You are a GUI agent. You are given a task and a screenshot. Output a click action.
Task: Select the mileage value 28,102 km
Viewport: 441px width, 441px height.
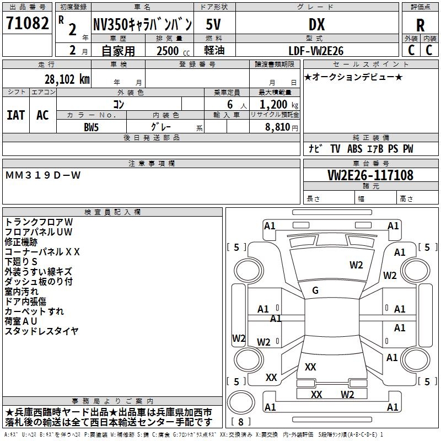[x=67, y=79]
